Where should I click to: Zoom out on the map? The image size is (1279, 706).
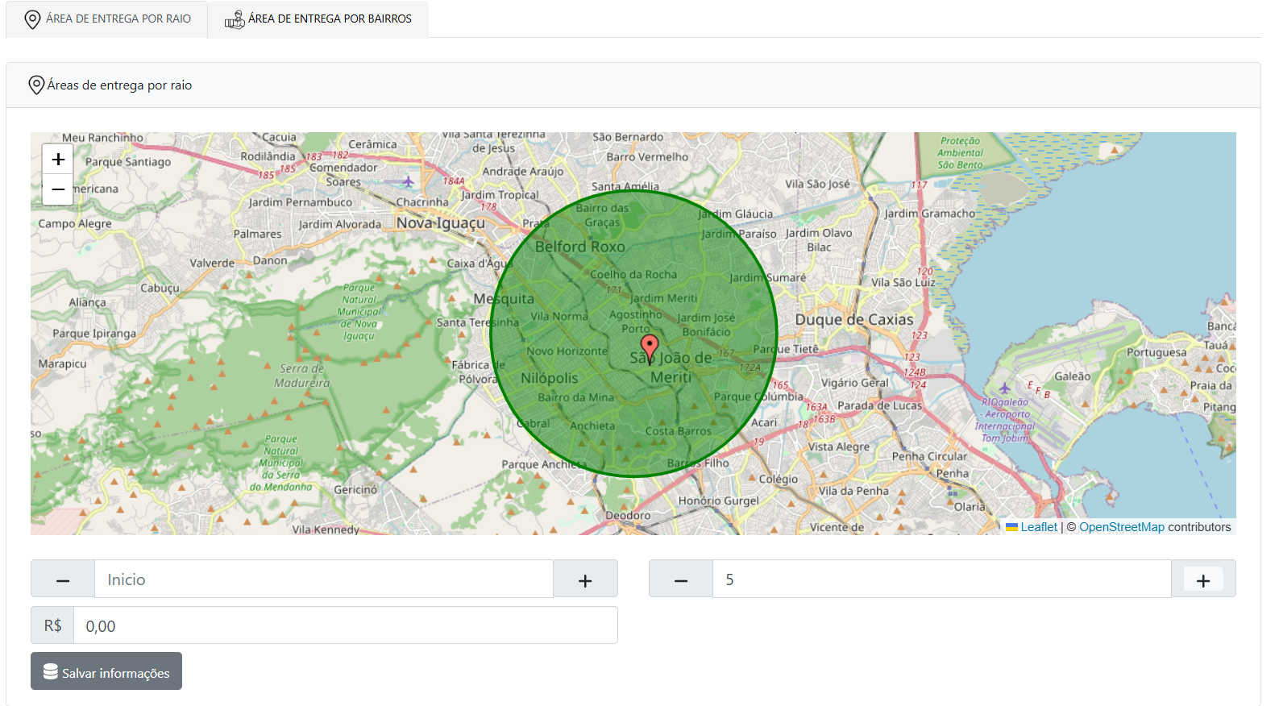(x=58, y=189)
